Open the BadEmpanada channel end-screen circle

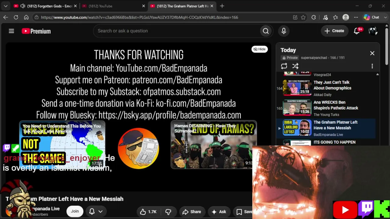click(x=138, y=148)
